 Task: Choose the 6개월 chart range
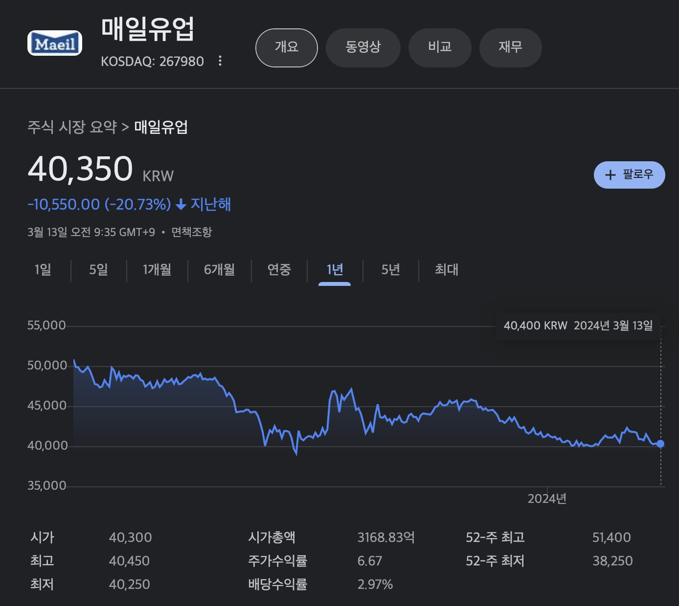point(220,270)
